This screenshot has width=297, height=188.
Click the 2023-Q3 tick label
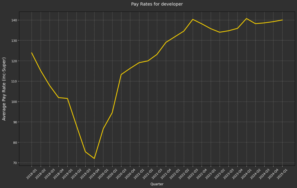[229, 174]
